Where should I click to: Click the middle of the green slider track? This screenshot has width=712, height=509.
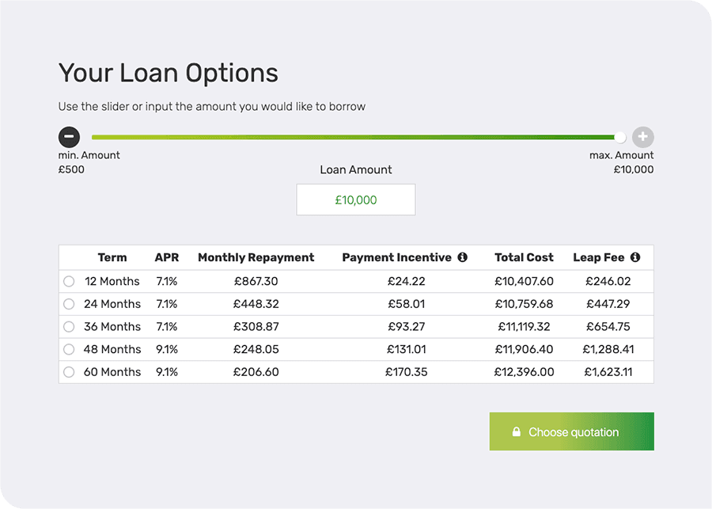pyautogui.click(x=354, y=137)
